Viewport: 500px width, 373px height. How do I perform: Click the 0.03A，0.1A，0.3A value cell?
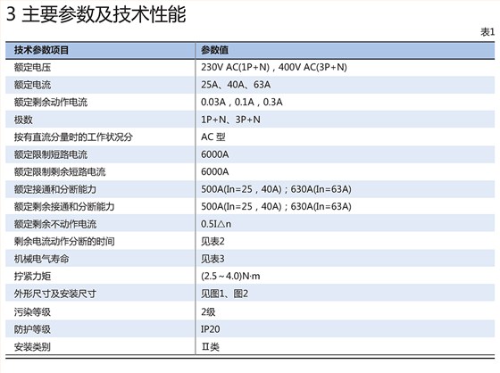[242, 103]
